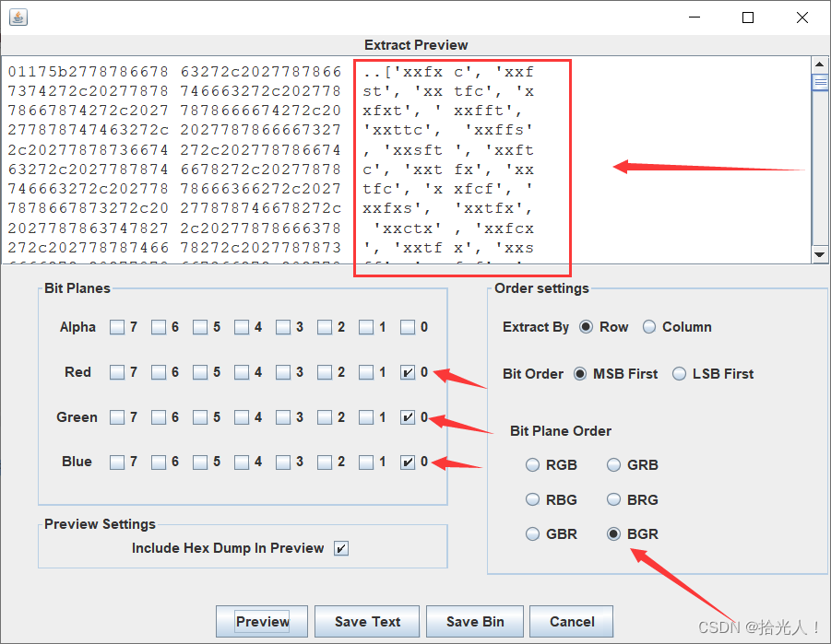Click inside the Extract Preview text area
The width and height of the screenshot is (831, 644).
(x=406, y=160)
